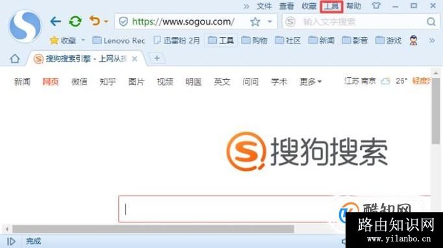
Task: Click the security shield in address bar
Action: click(123, 22)
